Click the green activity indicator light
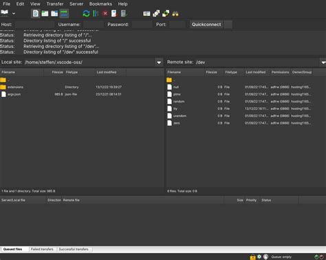326x260 pixels. [x=316, y=257]
